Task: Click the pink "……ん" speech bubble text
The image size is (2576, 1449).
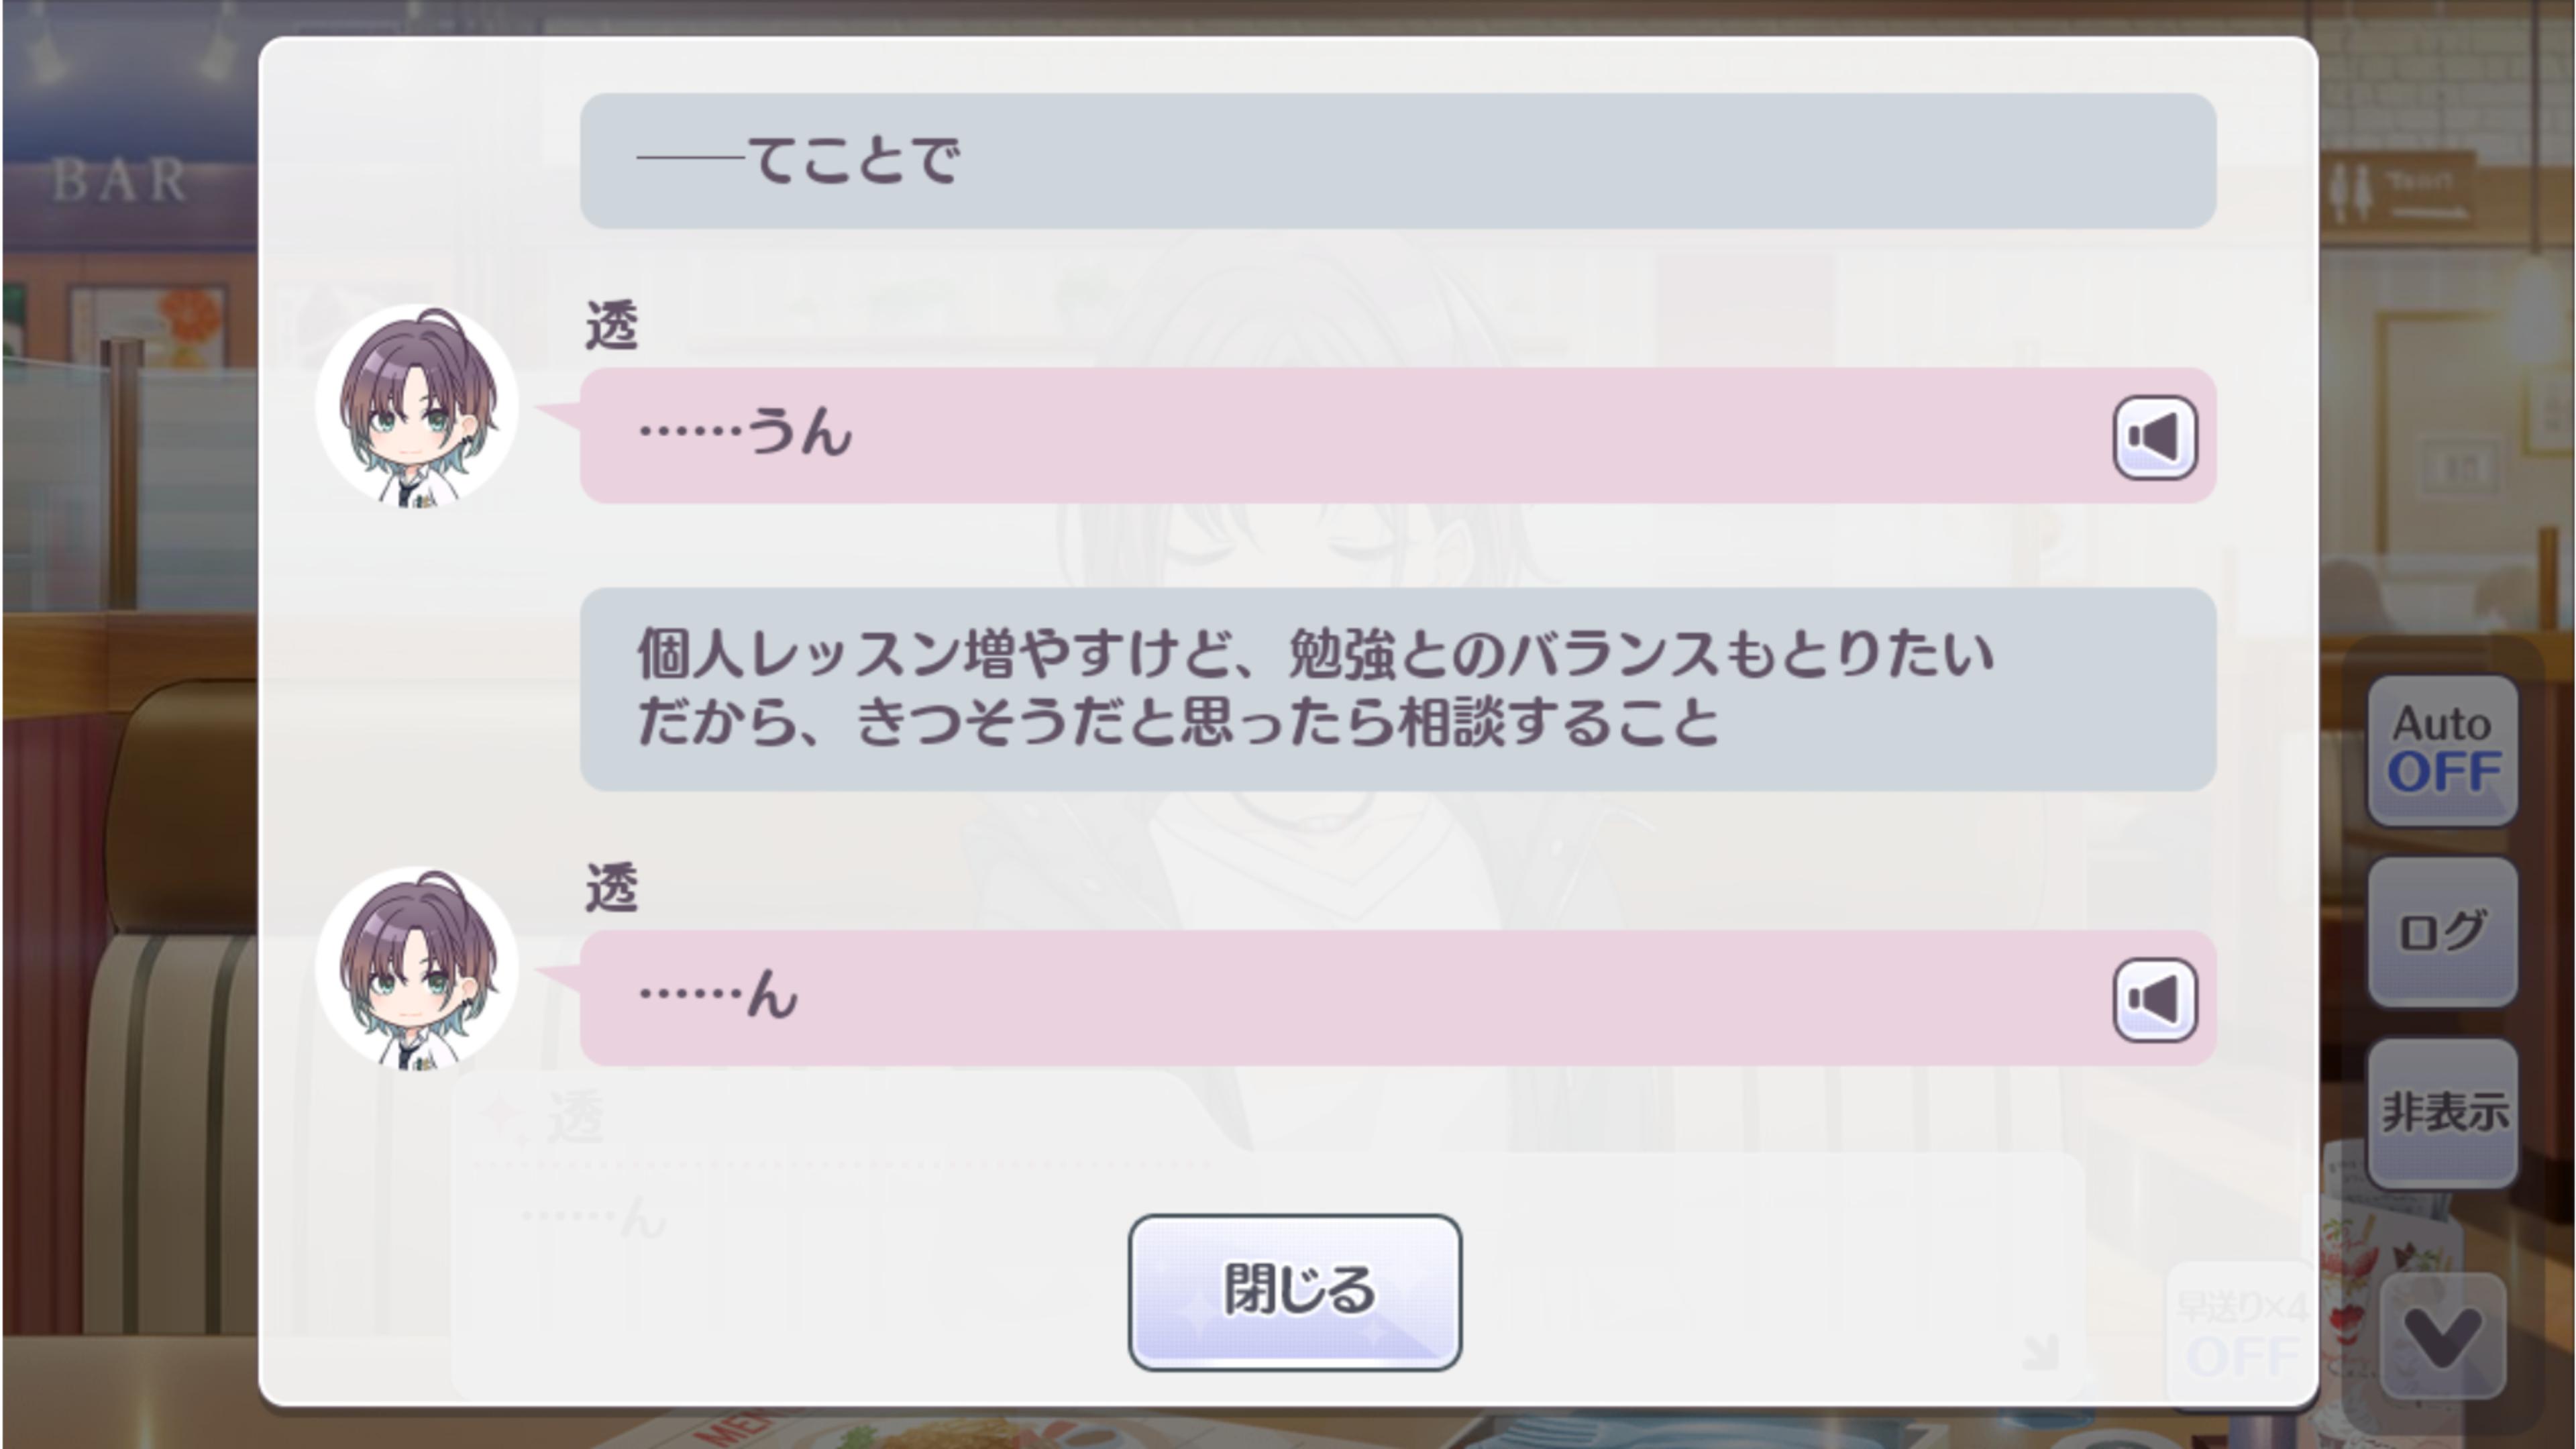Action: coord(718,994)
